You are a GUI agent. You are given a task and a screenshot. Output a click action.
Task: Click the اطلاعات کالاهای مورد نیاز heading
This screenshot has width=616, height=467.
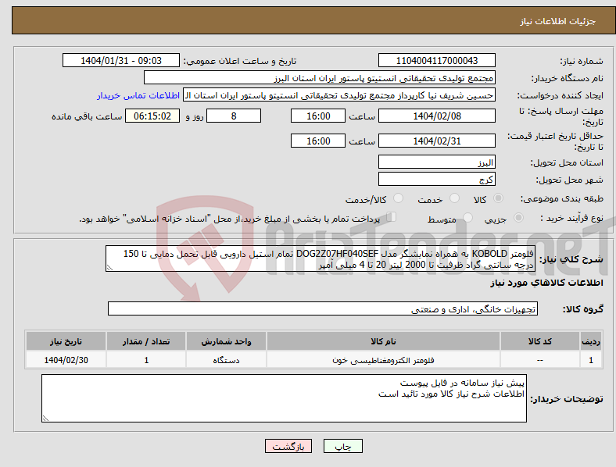pos(546,283)
